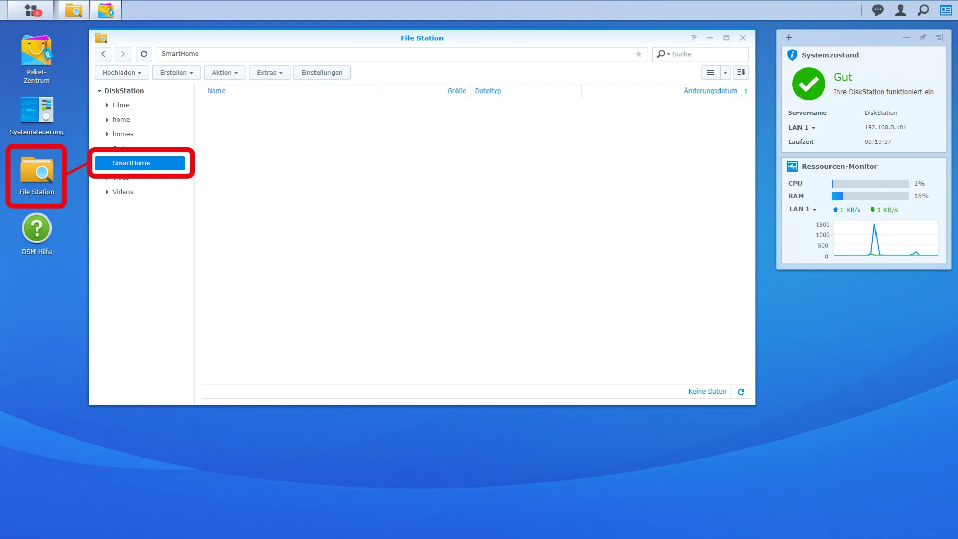Toggle the widgets panel icon
The height and width of the screenshot is (539, 958).
(946, 10)
